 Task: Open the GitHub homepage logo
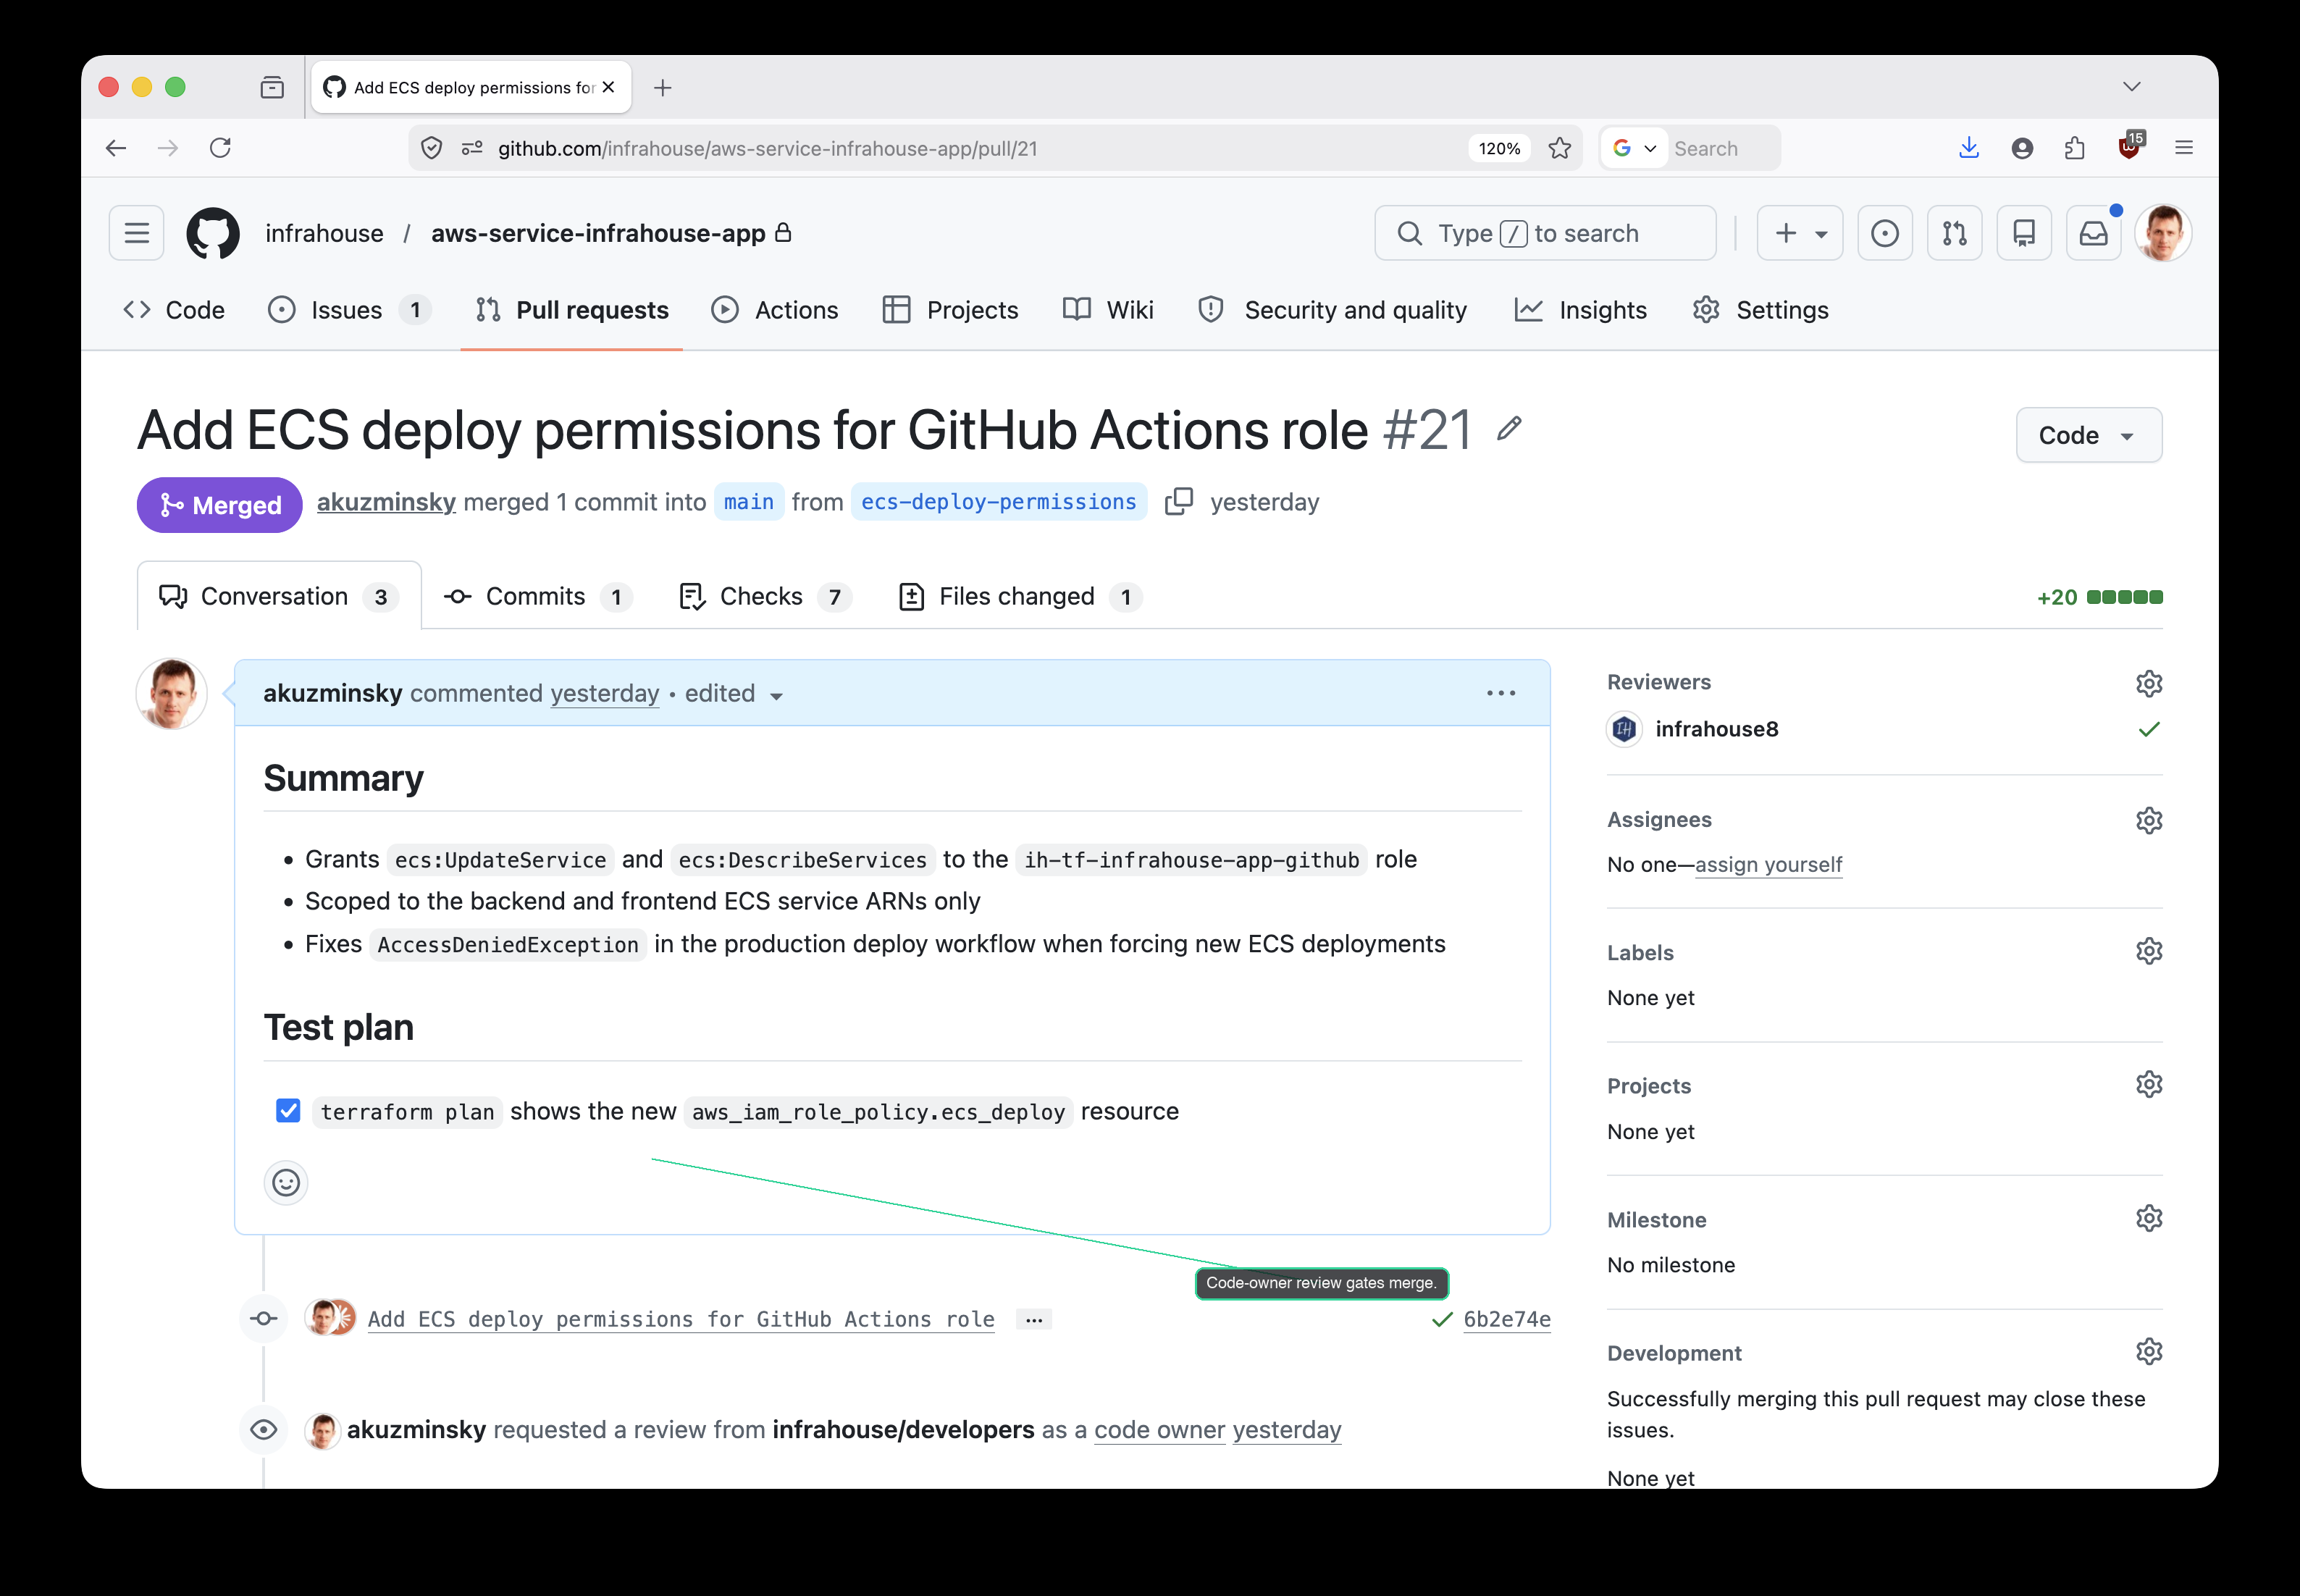coord(213,233)
